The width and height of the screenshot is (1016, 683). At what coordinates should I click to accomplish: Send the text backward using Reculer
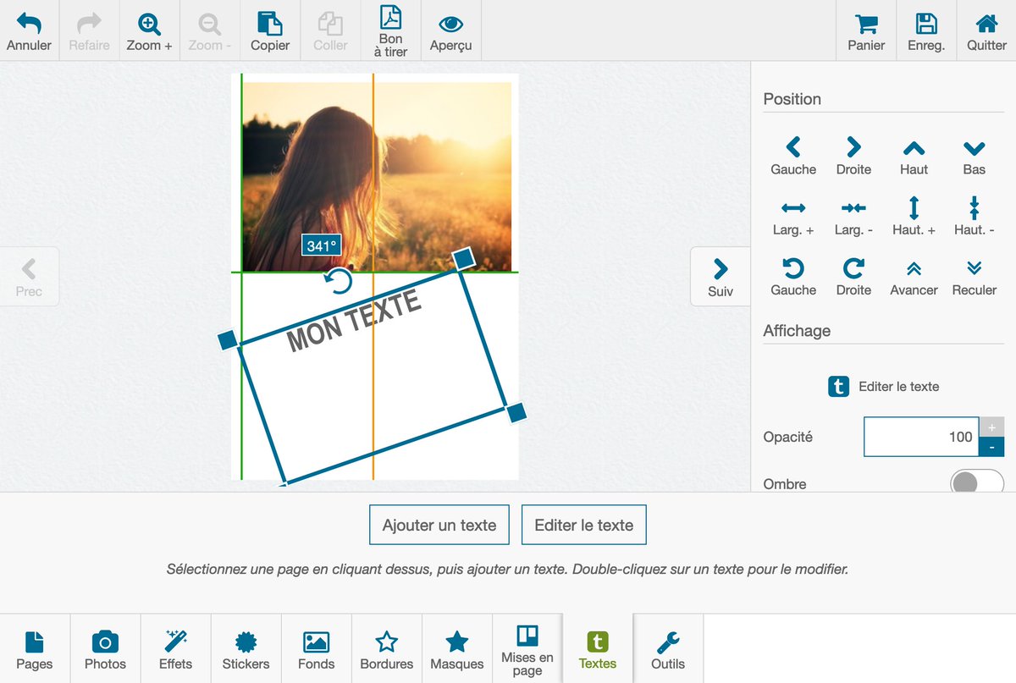pyautogui.click(x=974, y=278)
